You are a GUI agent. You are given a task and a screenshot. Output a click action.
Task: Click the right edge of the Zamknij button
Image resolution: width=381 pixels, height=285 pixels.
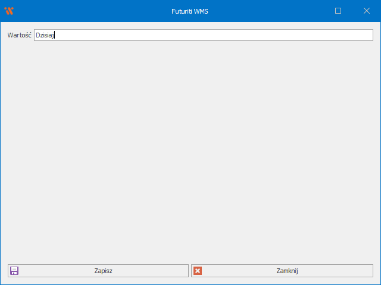pos(370,271)
